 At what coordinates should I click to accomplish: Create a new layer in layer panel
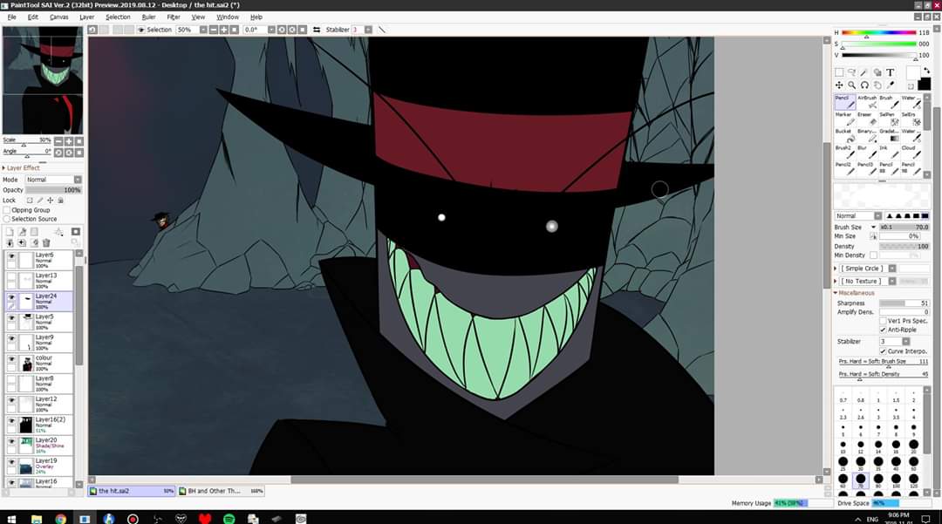click(10, 232)
